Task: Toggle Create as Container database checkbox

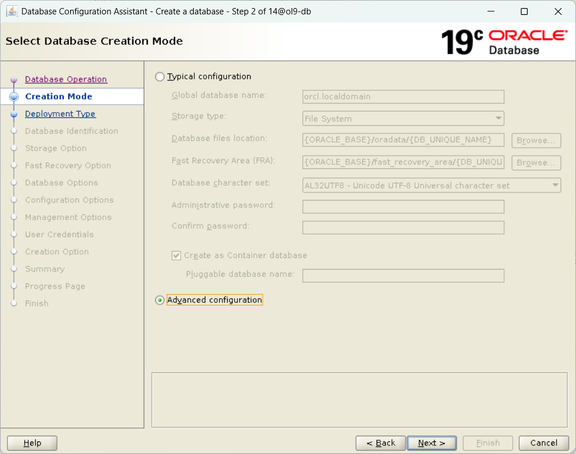Action: [176, 255]
